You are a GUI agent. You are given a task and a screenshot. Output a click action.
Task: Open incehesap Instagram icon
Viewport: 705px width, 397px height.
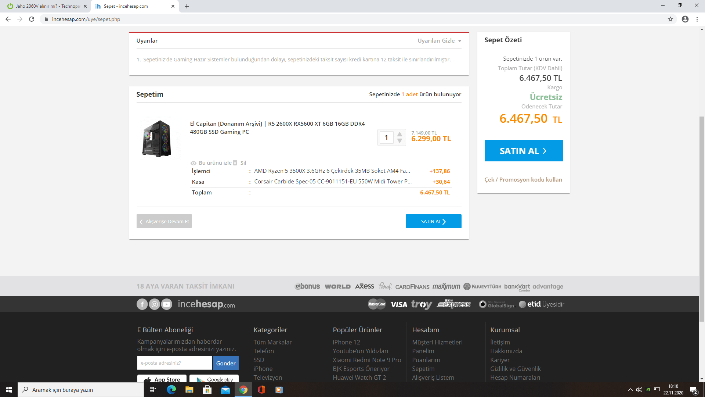coord(155,304)
